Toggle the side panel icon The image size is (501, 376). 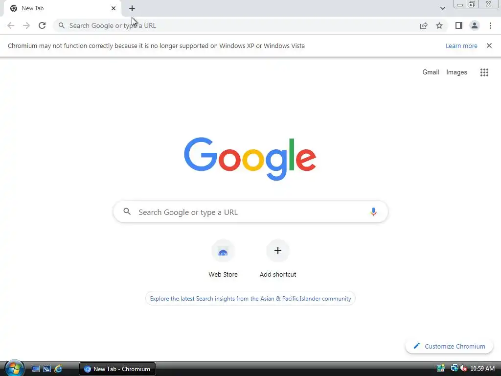459,25
